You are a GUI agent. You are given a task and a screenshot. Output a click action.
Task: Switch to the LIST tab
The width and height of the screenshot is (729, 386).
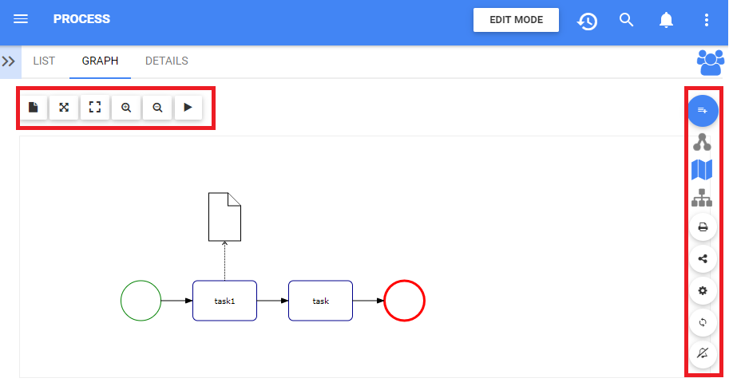point(44,61)
